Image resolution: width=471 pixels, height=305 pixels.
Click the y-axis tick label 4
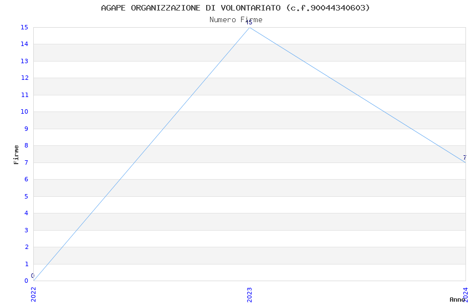(x=27, y=213)
